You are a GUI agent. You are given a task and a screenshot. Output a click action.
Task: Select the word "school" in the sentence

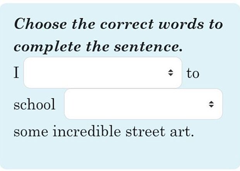point(34,104)
